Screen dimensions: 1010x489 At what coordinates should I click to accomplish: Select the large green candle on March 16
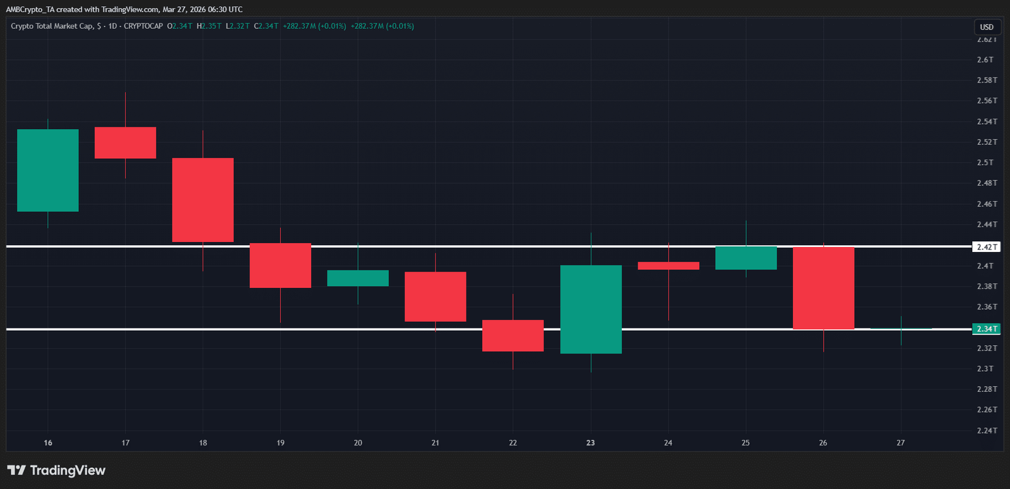(x=48, y=170)
